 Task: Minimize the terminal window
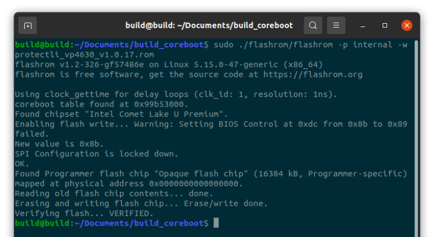tap(364, 25)
